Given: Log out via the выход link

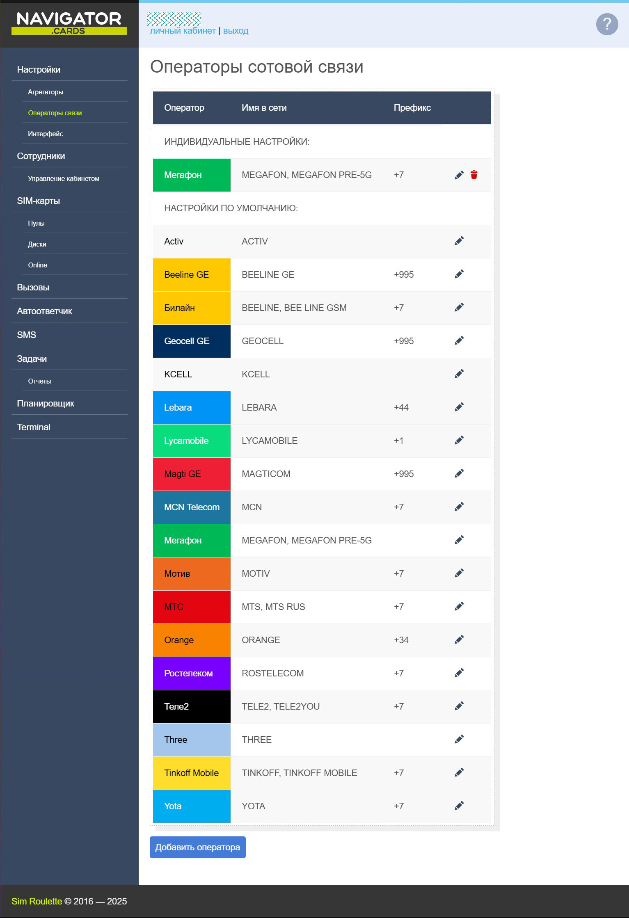Looking at the screenshot, I should pos(236,31).
